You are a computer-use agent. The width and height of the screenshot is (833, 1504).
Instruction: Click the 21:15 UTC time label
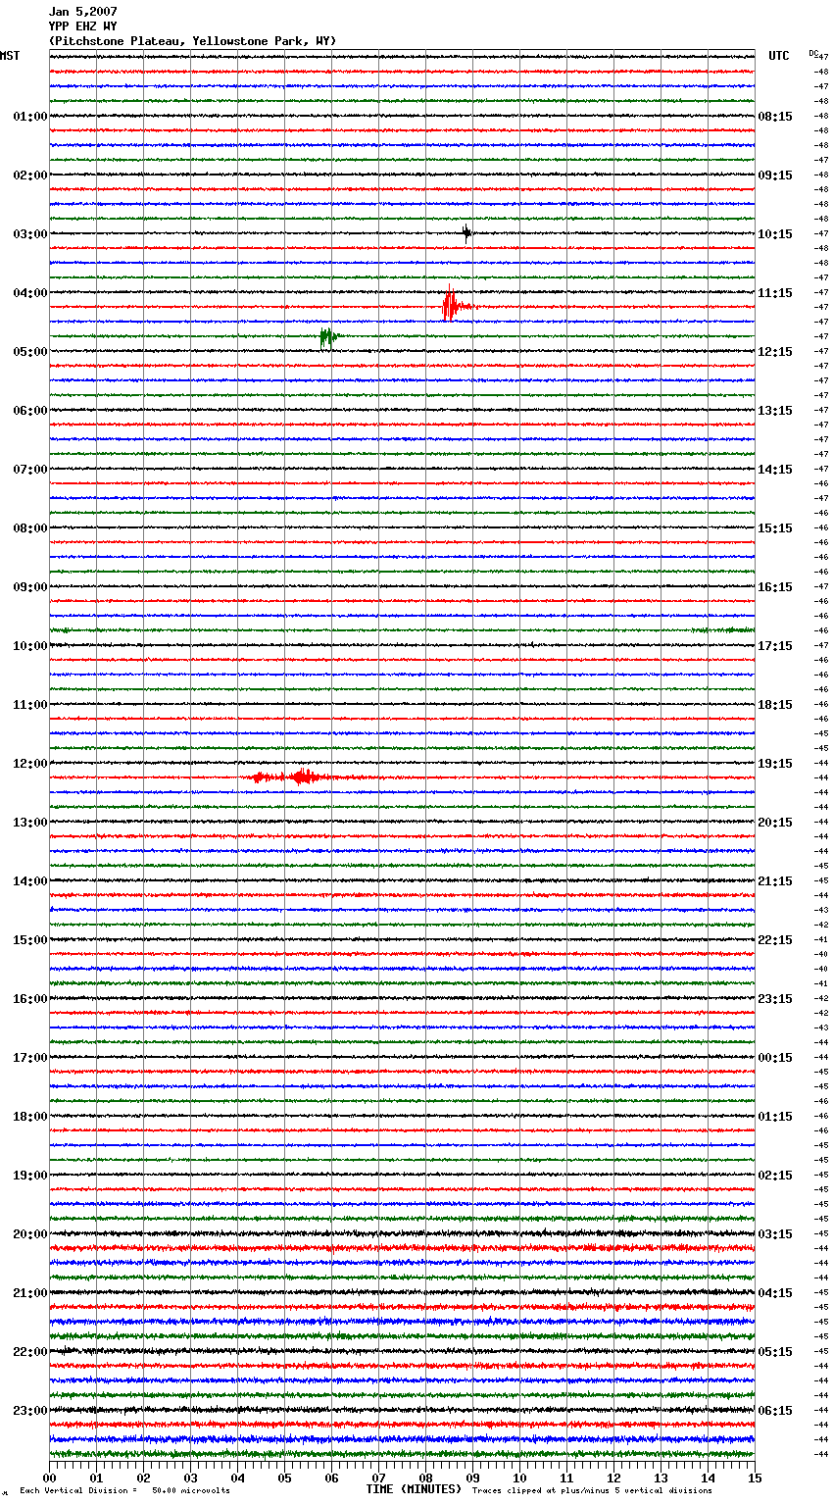[775, 881]
